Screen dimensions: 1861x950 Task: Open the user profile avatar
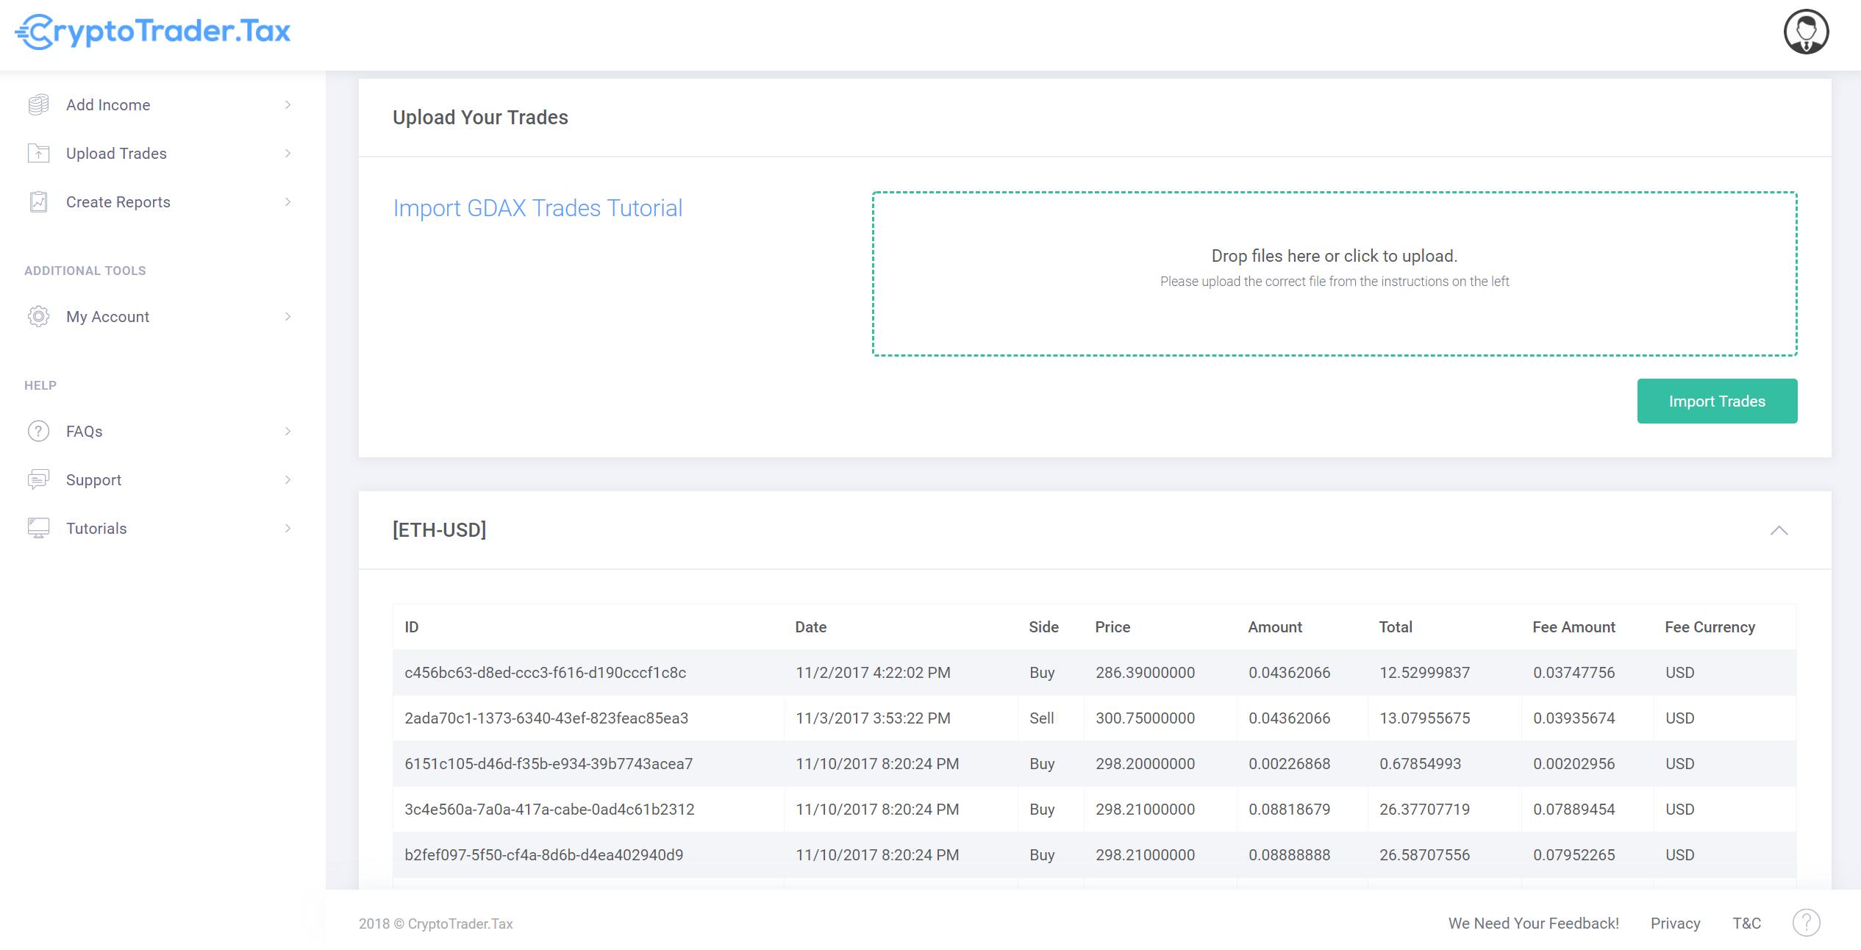(1806, 32)
